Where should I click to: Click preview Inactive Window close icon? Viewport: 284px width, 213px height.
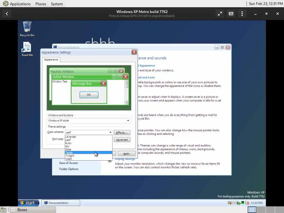[x=121, y=71]
